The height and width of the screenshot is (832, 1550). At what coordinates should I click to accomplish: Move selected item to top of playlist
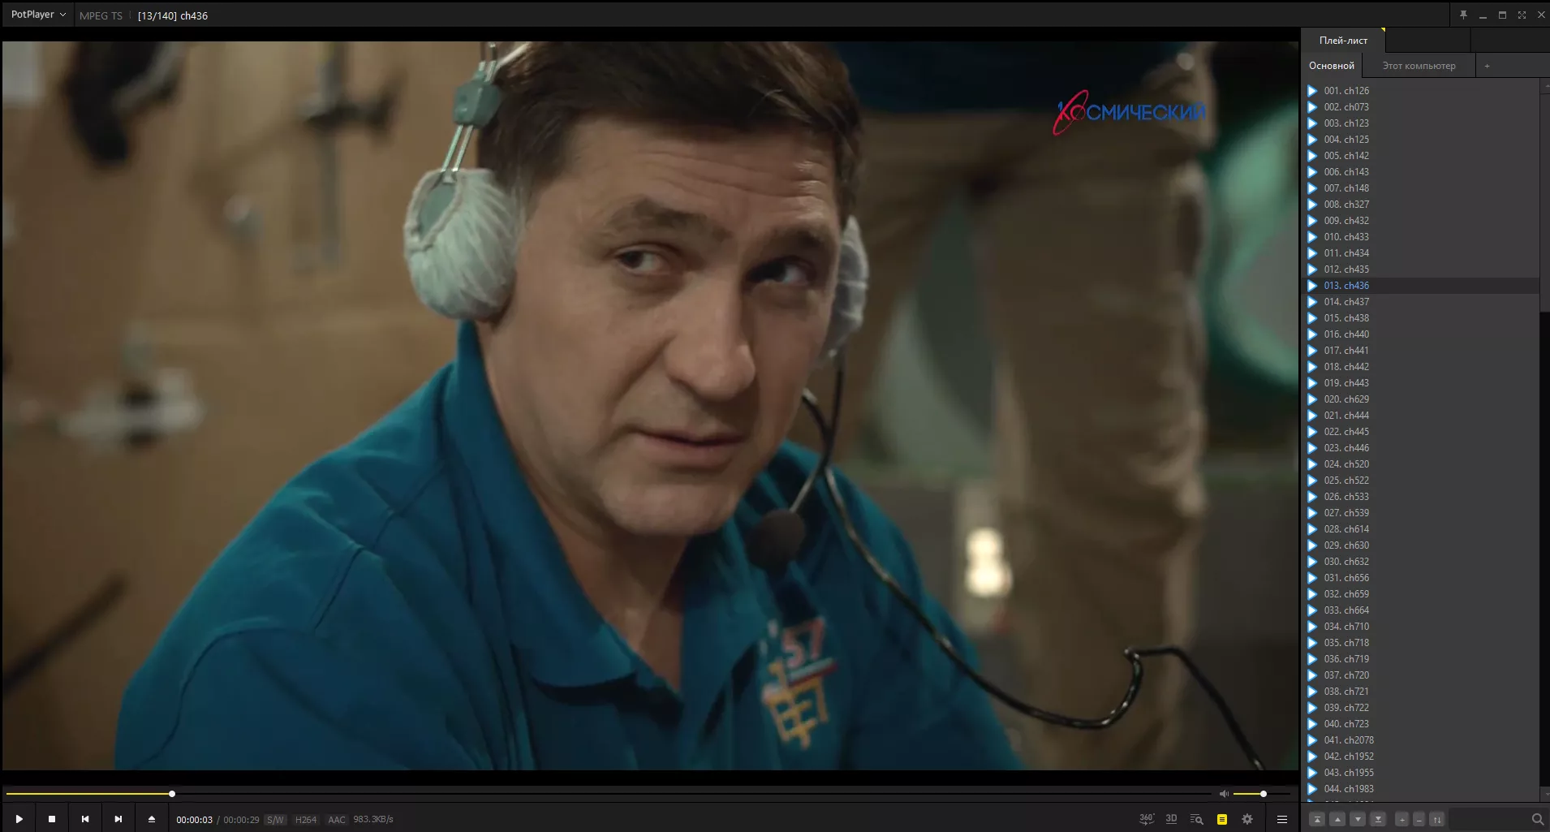point(1317,820)
